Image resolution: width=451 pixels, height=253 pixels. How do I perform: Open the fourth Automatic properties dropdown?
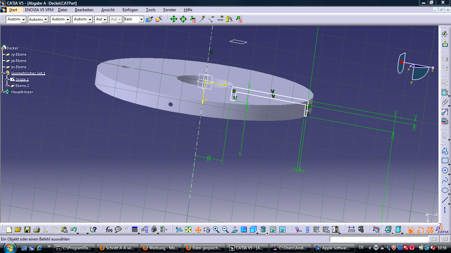tap(90, 19)
